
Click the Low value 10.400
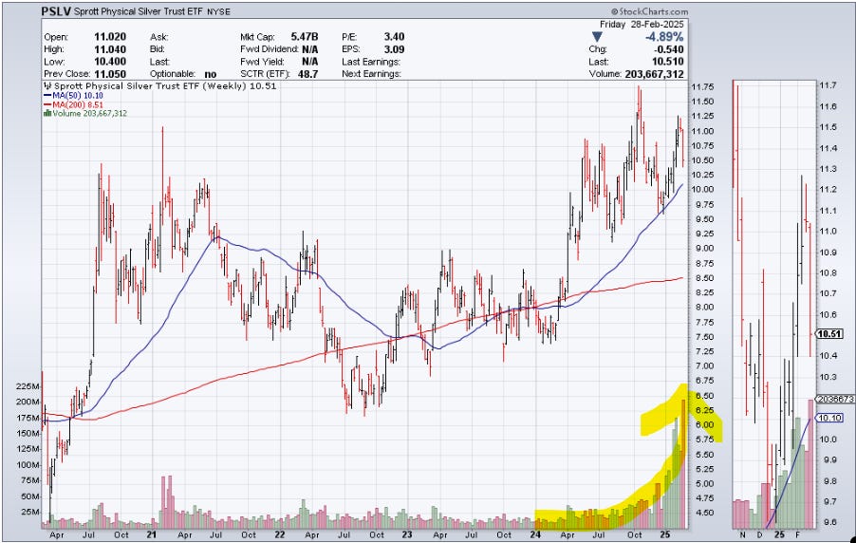pyautogui.click(x=110, y=62)
